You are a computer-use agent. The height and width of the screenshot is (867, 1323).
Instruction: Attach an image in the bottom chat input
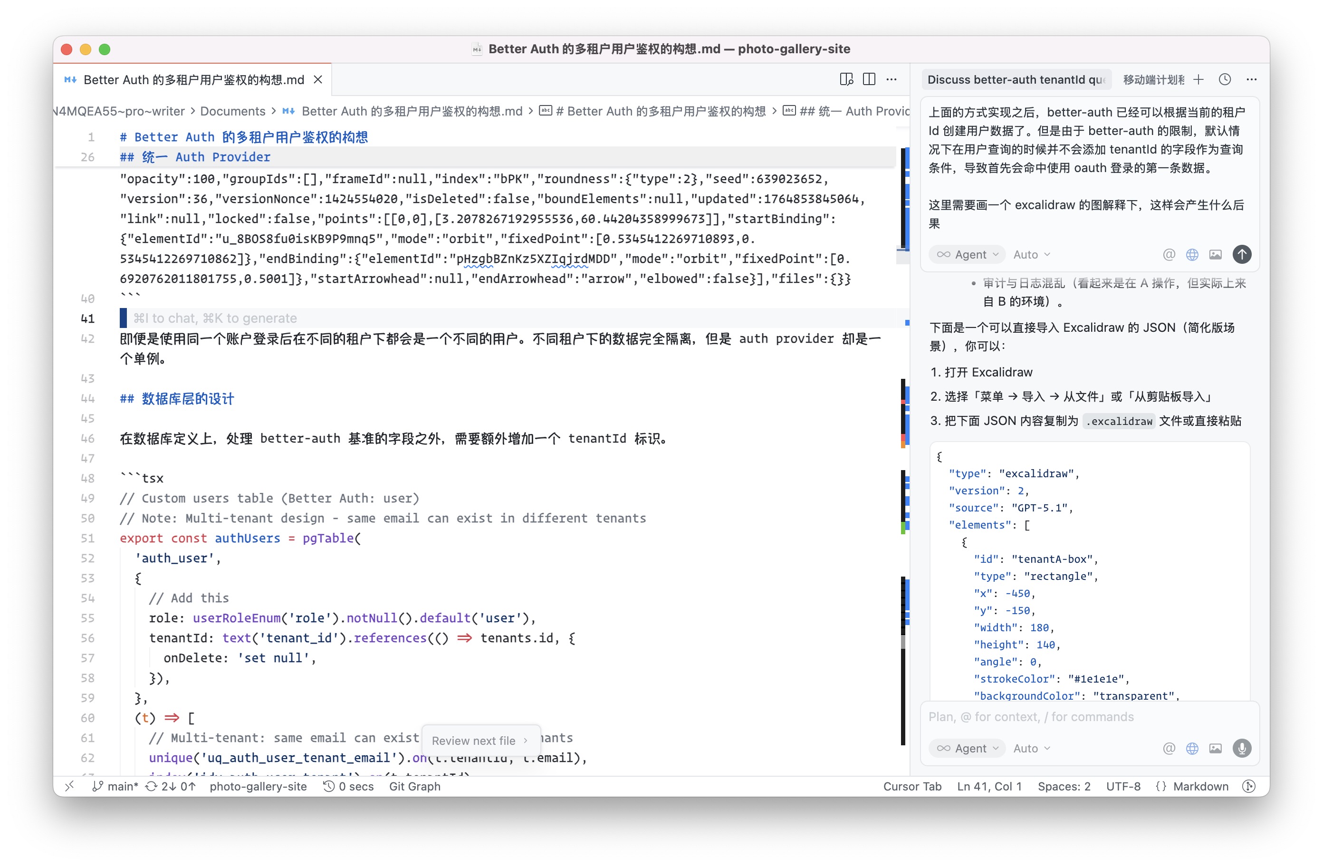pyautogui.click(x=1215, y=748)
